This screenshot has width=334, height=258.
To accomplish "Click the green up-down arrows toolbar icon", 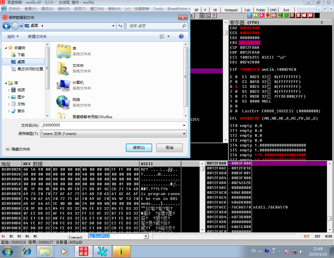I will click(x=255, y=15).
